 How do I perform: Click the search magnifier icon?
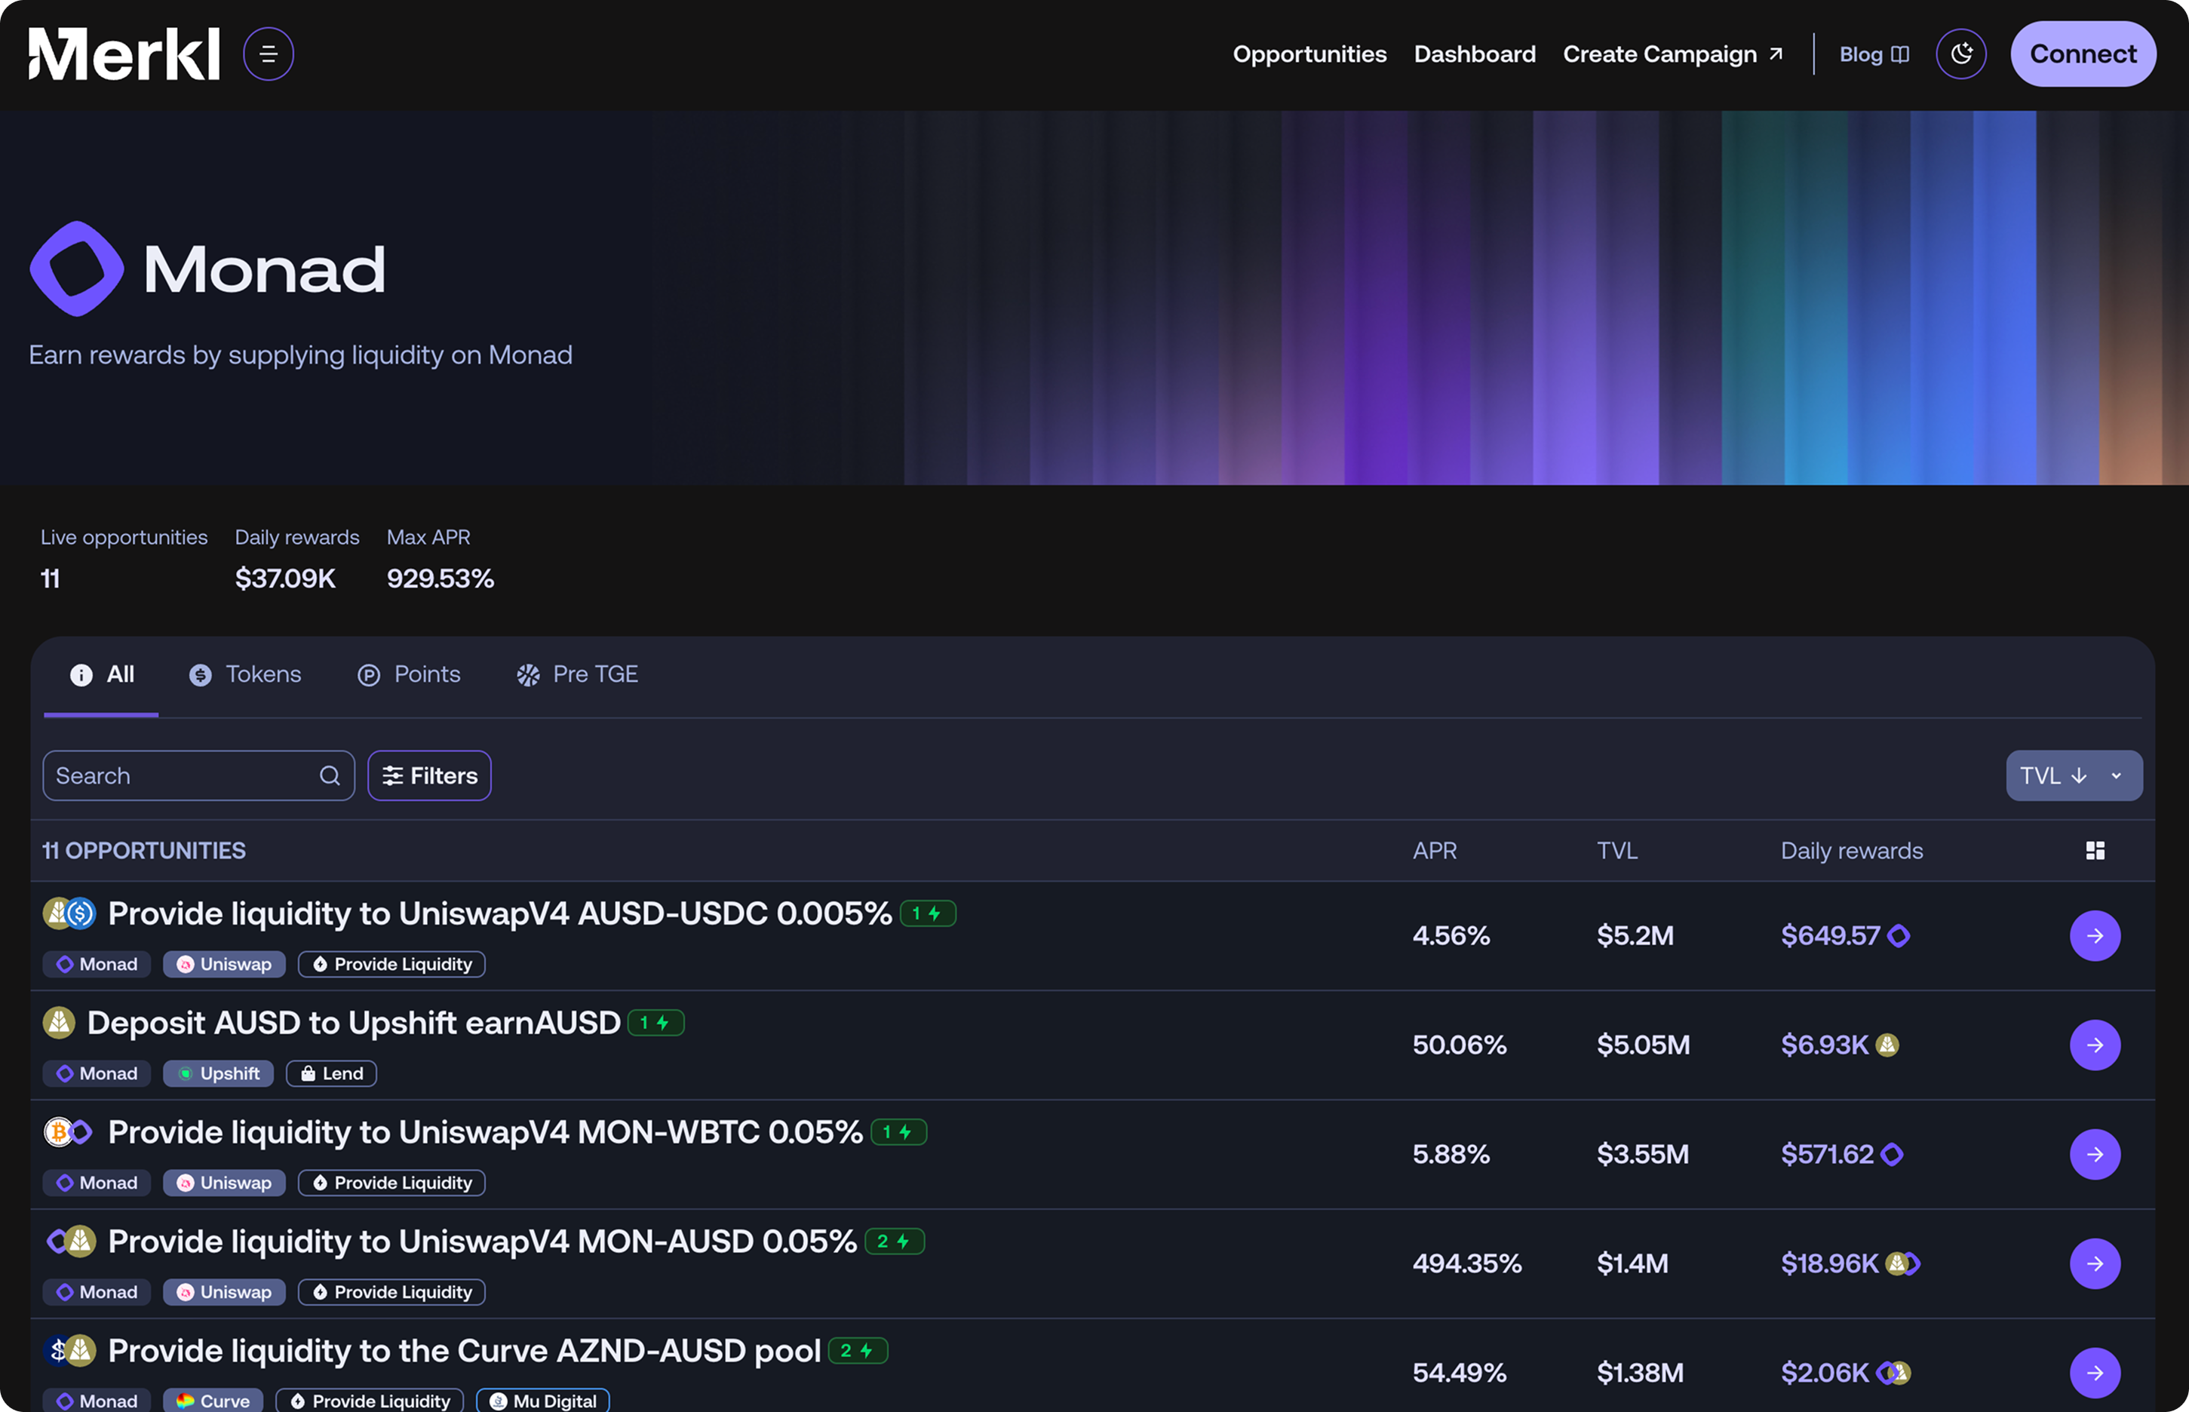tap(330, 775)
